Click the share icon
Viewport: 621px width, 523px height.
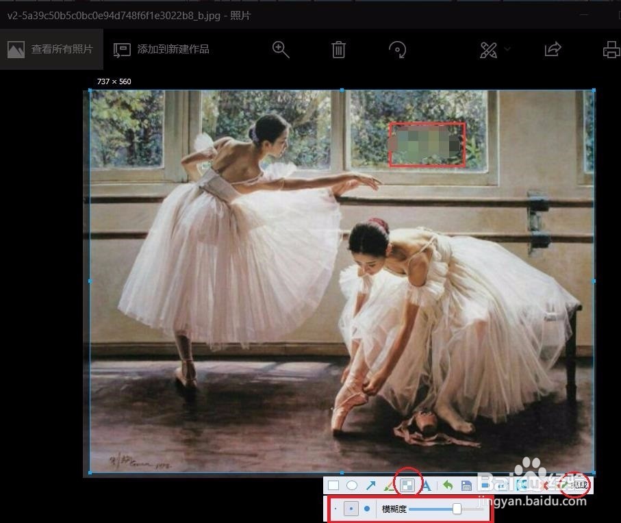tap(553, 49)
